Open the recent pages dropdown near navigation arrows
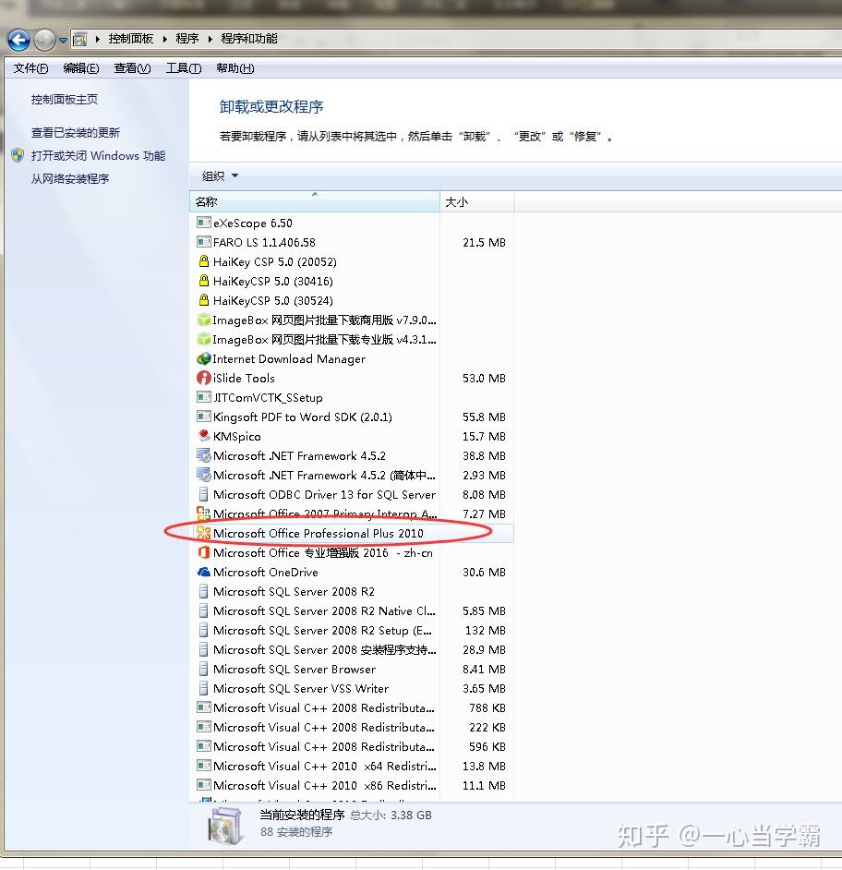The width and height of the screenshot is (842, 870). pos(63,40)
